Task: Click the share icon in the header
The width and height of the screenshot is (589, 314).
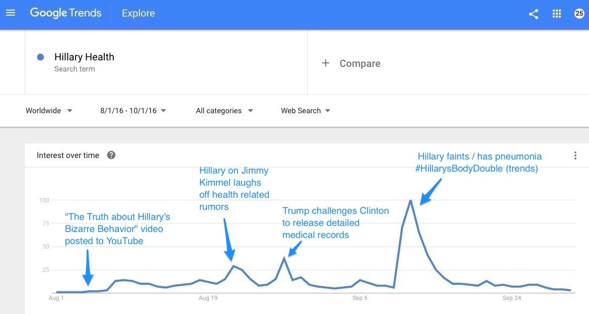Action: 533,14
